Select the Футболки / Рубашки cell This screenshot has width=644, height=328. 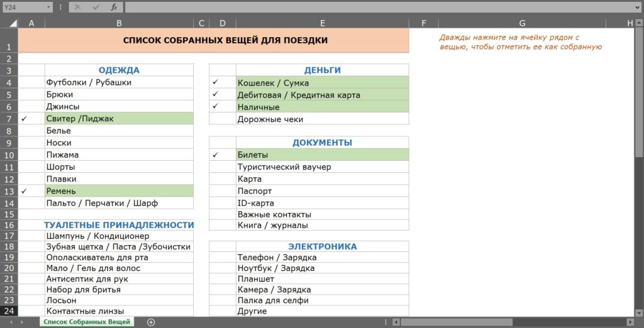pyautogui.click(x=119, y=82)
